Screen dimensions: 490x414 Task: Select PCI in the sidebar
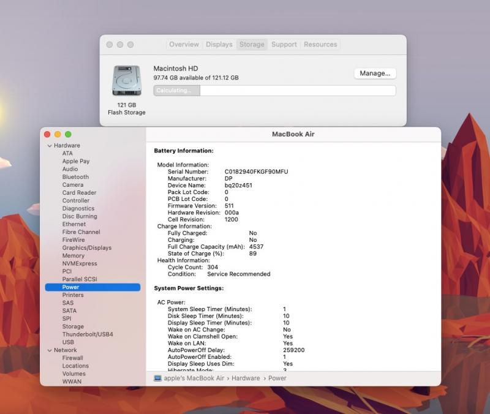click(x=67, y=271)
